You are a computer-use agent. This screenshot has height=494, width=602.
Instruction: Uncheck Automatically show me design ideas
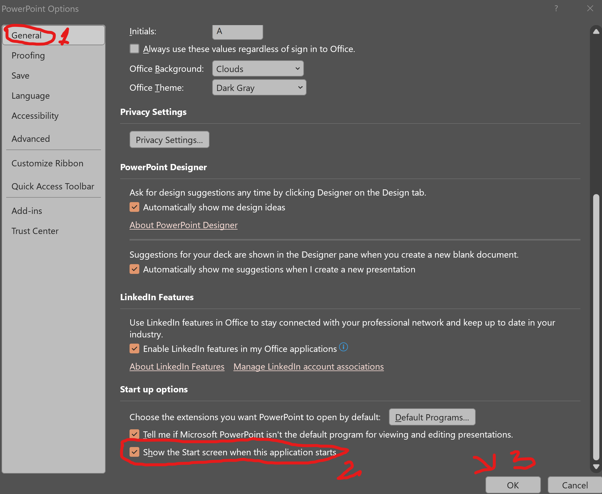coord(135,207)
